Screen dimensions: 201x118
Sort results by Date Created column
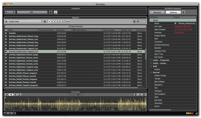(112, 30)
